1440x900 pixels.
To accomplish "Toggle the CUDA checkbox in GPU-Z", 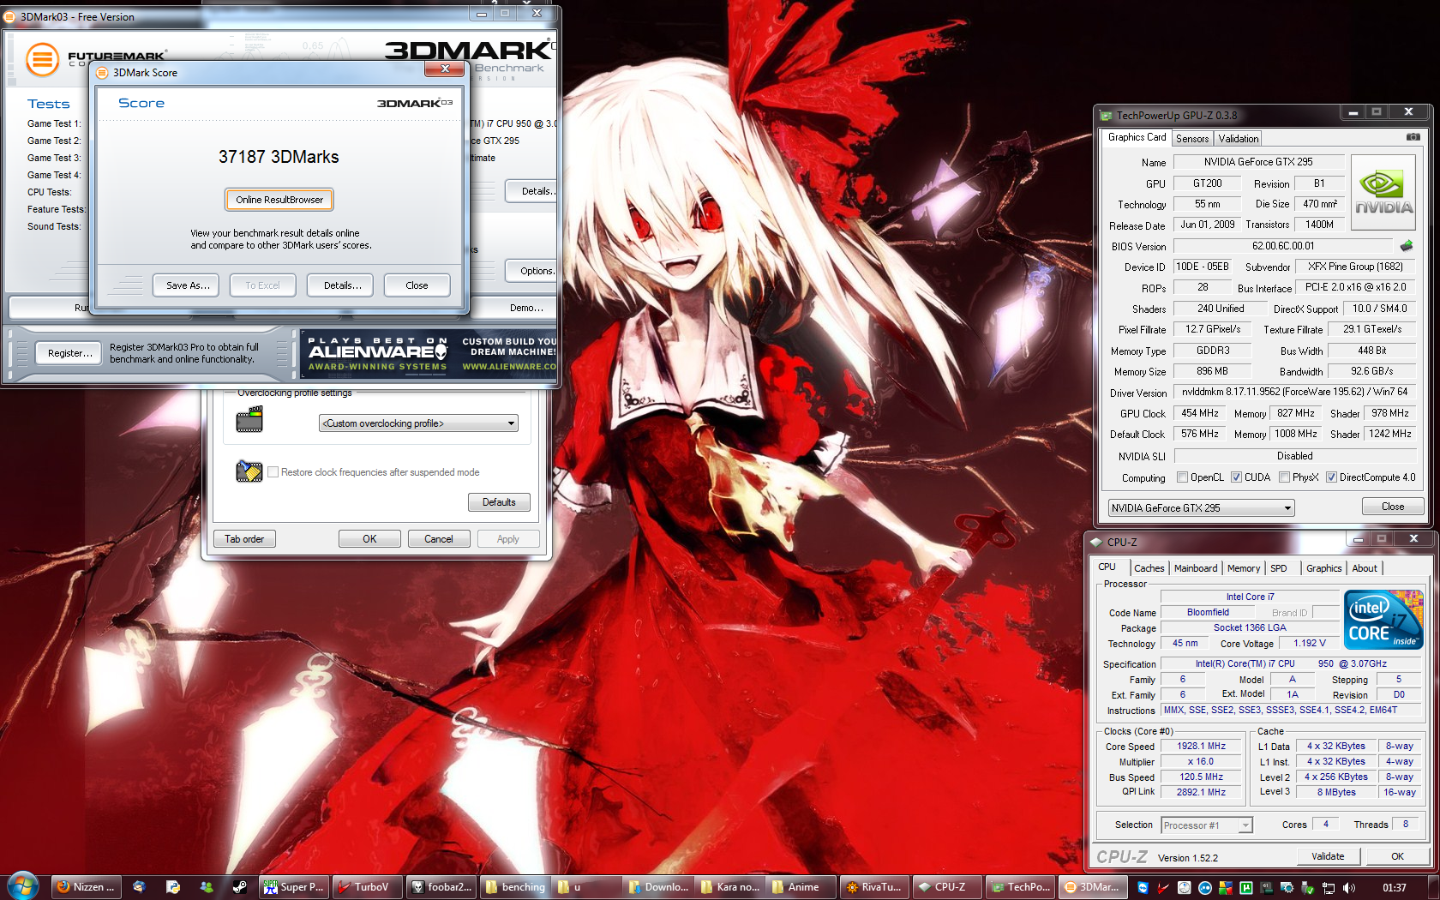I will coord(1237,477).
